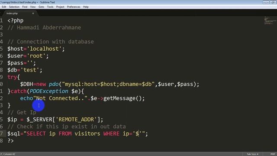277x156 pixels.
Task: Open the Help menu
Action: click(86, 7)
